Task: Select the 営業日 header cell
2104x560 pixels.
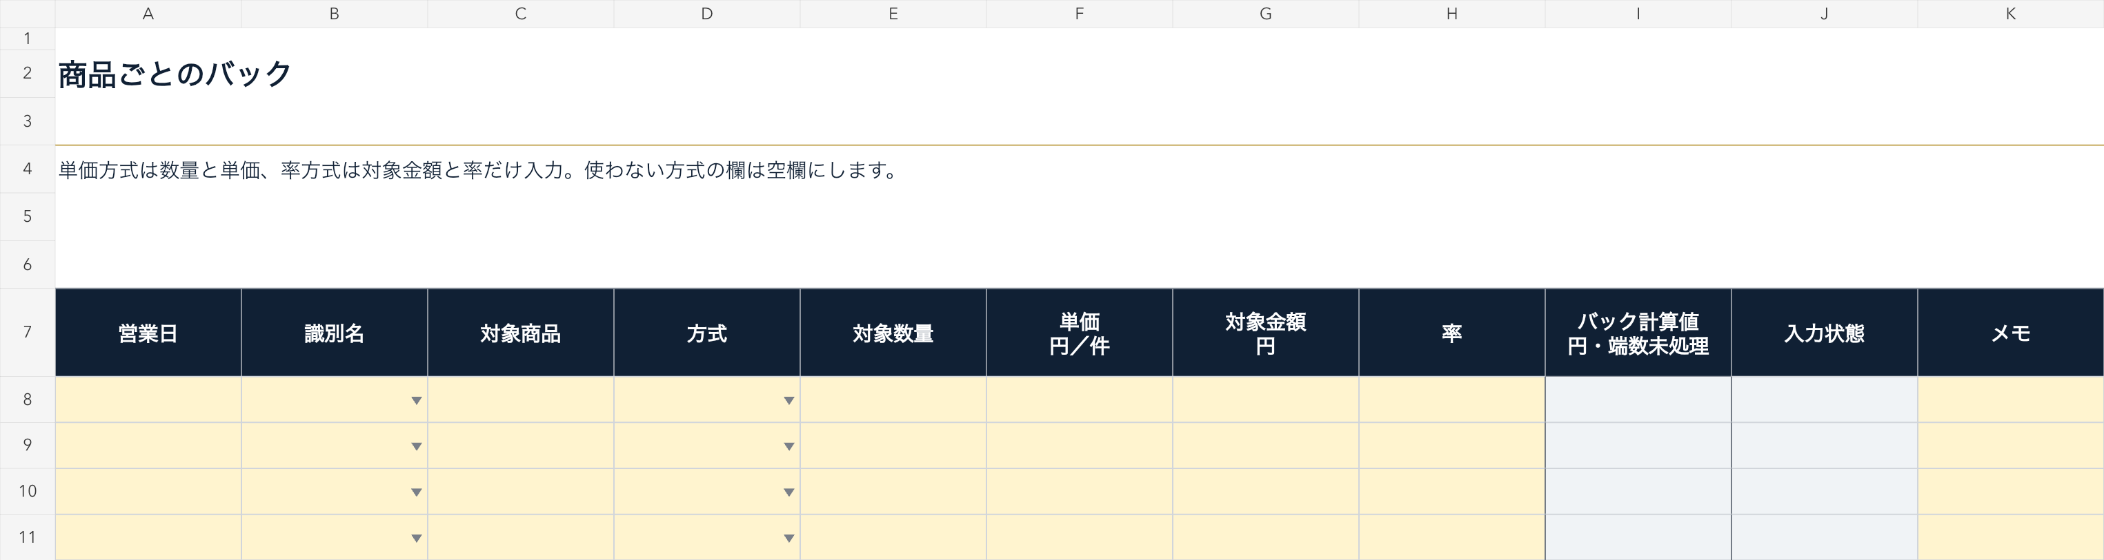Action: click(148, 333)
